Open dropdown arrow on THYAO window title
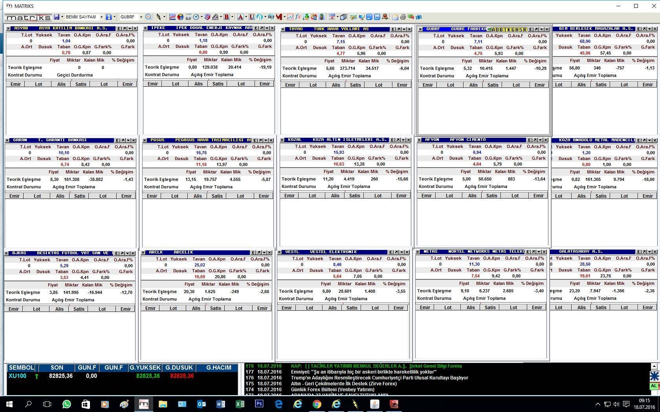Viewport: 660px width, 412px height. 404,29
